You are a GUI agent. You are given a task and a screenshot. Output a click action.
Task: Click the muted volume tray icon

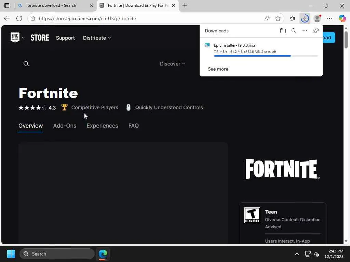click(317, 254)
